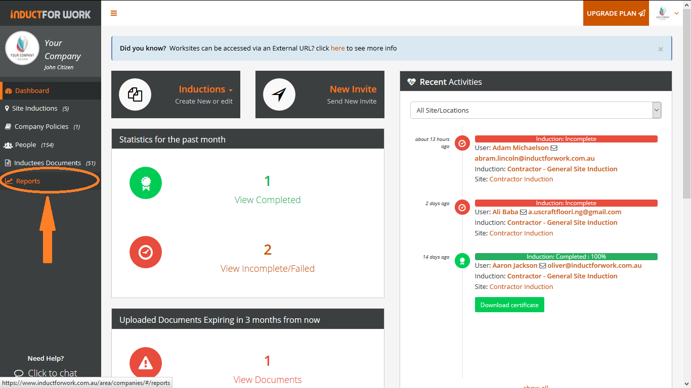Screen dimensions: 691x388
Task: Click Download certificate button
Action: (509, 305)
